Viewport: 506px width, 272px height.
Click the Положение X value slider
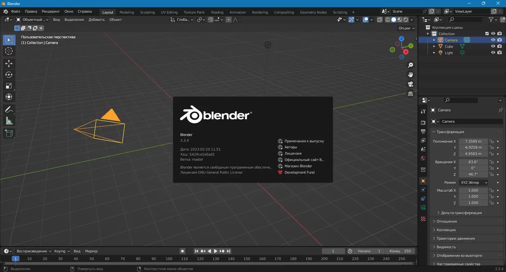[473, 141]
